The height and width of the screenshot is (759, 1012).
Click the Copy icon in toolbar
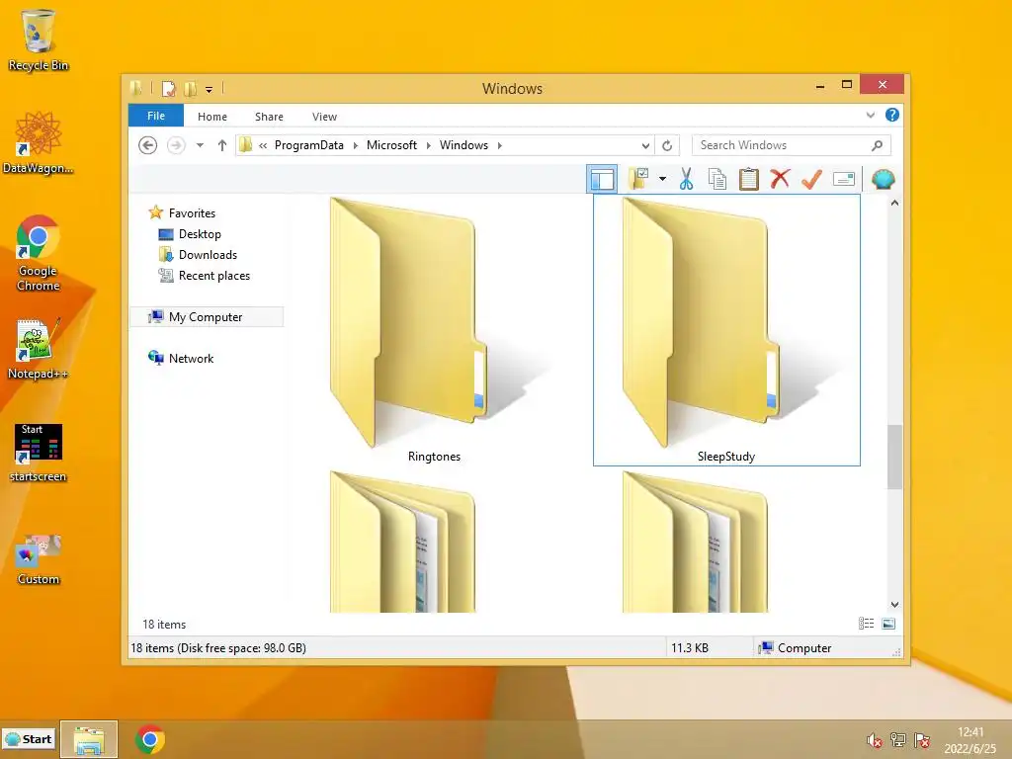[717, 179]
